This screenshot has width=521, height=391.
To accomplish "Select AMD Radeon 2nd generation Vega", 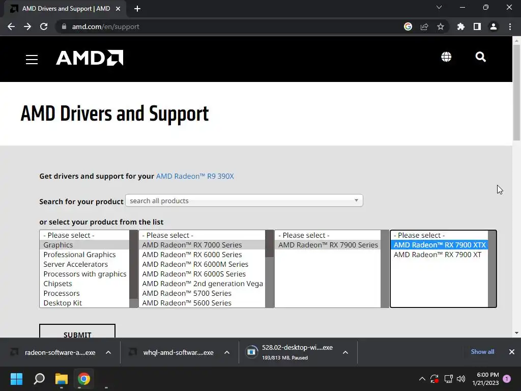I will 202,283.
